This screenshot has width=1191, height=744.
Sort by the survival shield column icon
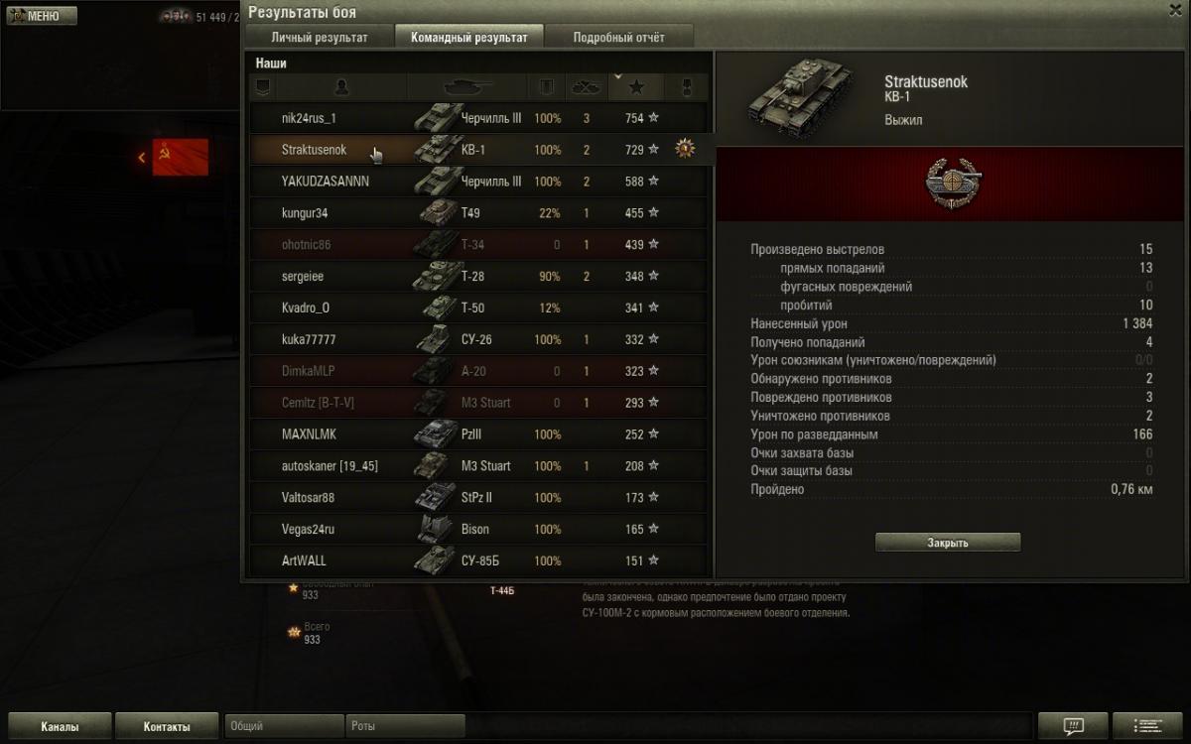545,87
